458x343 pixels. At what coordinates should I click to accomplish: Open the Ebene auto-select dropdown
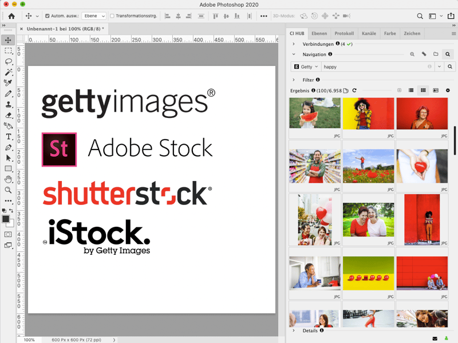pyautogui.click(x=94, y=16)
